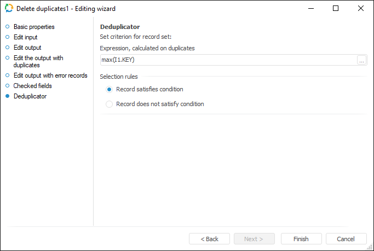Open the Edit input step
374x251 pixels.
pyautogui.click(x=26, y=37)
